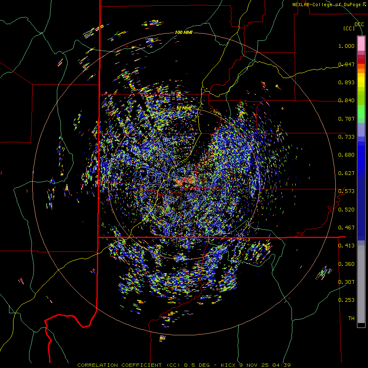Screen dimensions: 368x368
Task: Click the Correlation Coefficient KICX caption
Action: click(184, 365)
